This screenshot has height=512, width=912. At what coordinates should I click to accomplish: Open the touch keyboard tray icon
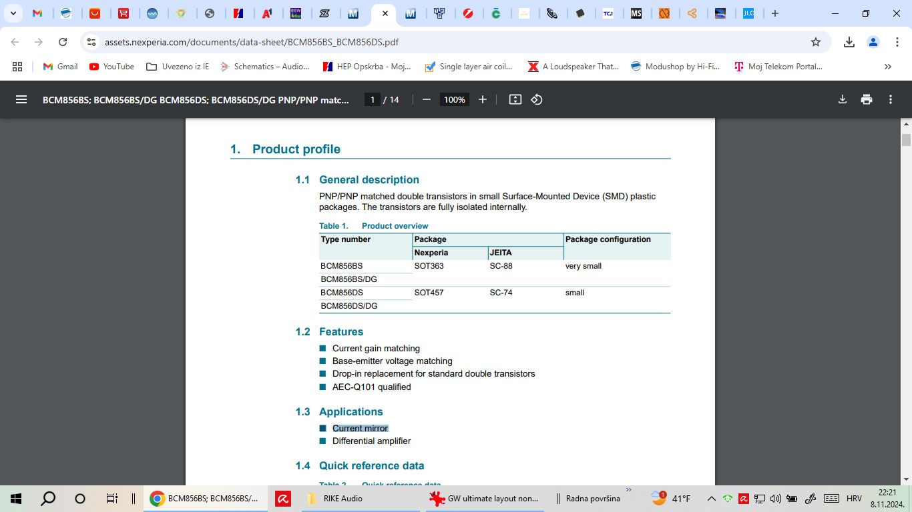point(831,499)
